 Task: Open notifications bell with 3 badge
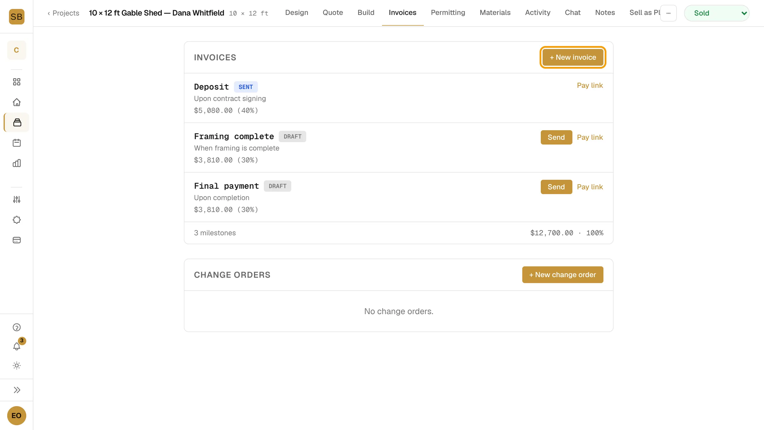tap(17, 346)
